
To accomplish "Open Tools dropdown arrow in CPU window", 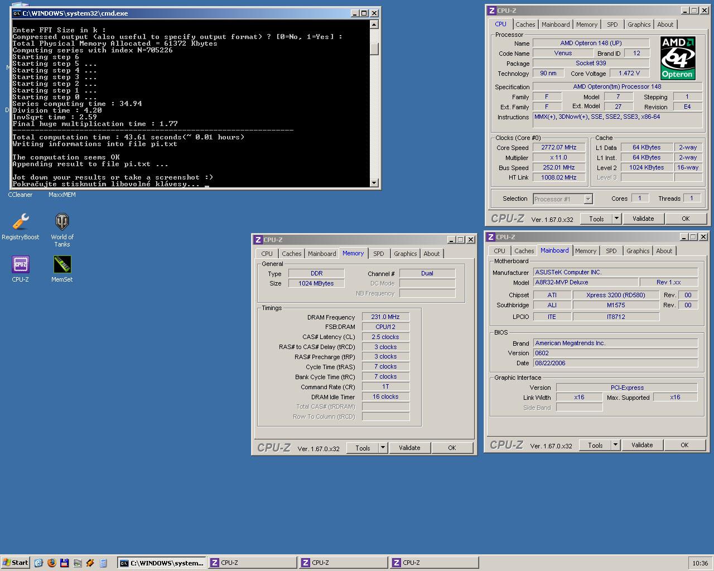I will [x=616, y=219].
